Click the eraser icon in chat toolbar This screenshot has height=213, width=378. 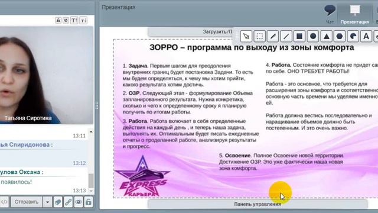coord(58,202)
